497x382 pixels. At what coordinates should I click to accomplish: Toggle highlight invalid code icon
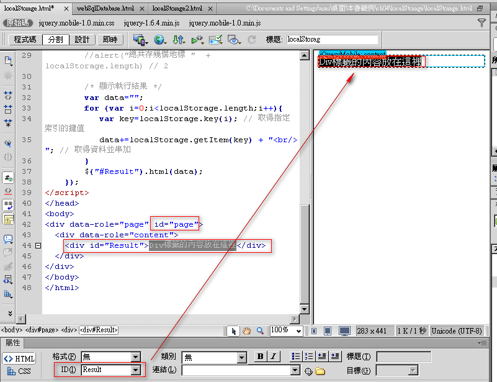point(8,192)
